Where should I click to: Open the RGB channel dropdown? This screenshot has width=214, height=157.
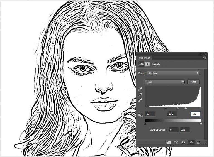tap(165, 82)
